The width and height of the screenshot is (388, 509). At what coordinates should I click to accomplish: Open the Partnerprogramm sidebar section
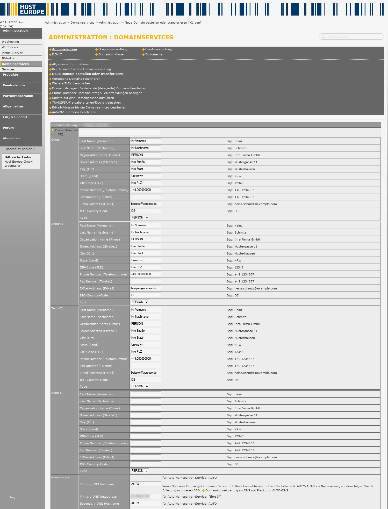coord(21,98)
